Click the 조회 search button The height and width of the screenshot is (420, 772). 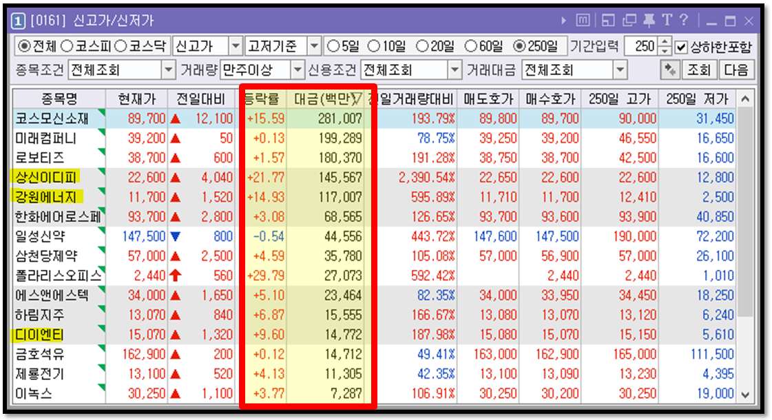tap(699, 70)
